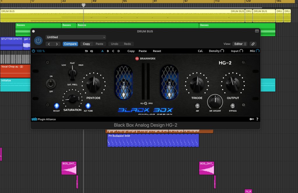Viewport: 298px width, 193px height.
Task: Toggle the 100% plugin power icon
Action: pyautogui.click(x=33, y=51)
